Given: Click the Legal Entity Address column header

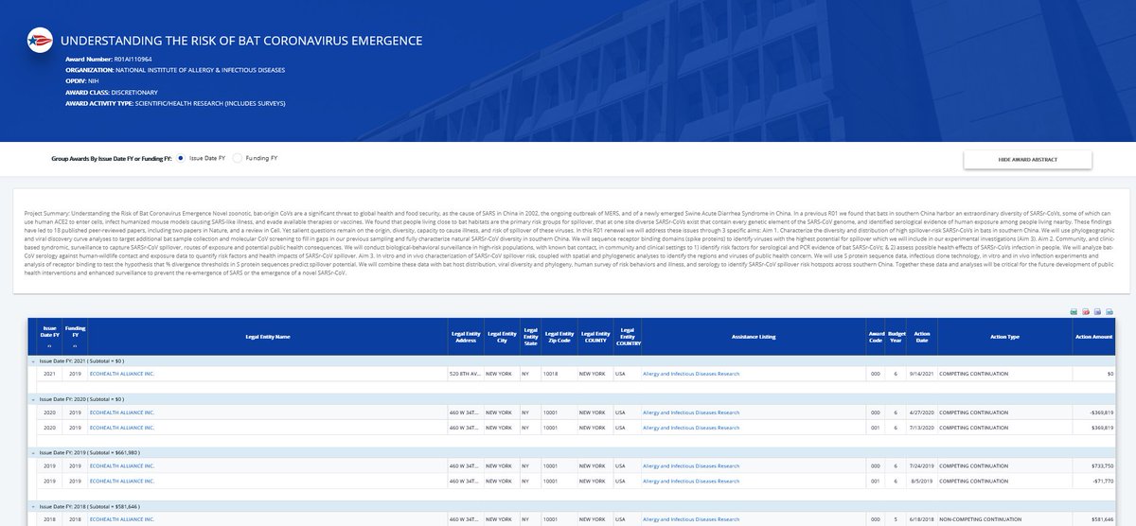Looking at the screenshot, I should tap(464, 336).
